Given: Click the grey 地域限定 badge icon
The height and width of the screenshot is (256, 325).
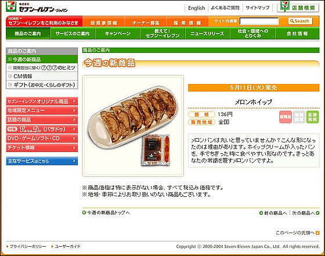Looking at the screenshot, I should [299, 117].
